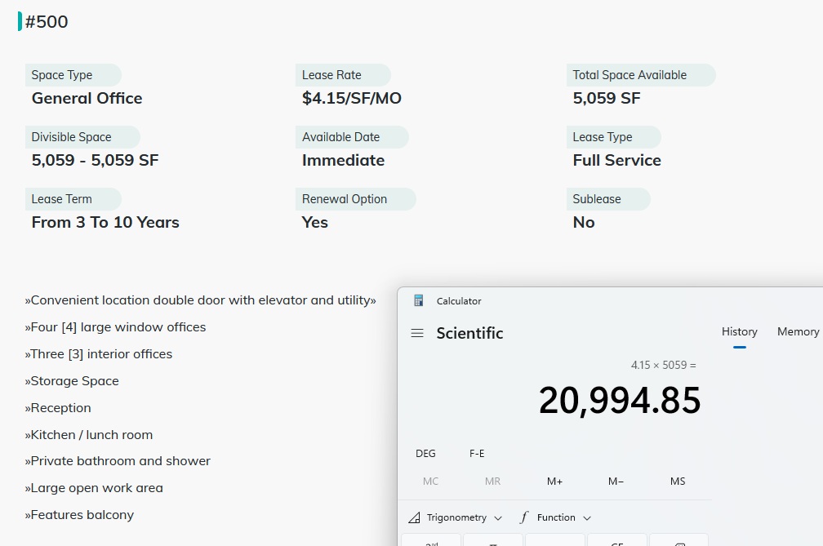Click the Calculator window title text
The height and width of the screenshot is (546, 823).
coord(459,301)
